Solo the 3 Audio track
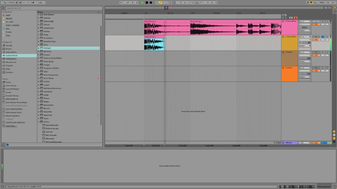 (x=323, y=52)
